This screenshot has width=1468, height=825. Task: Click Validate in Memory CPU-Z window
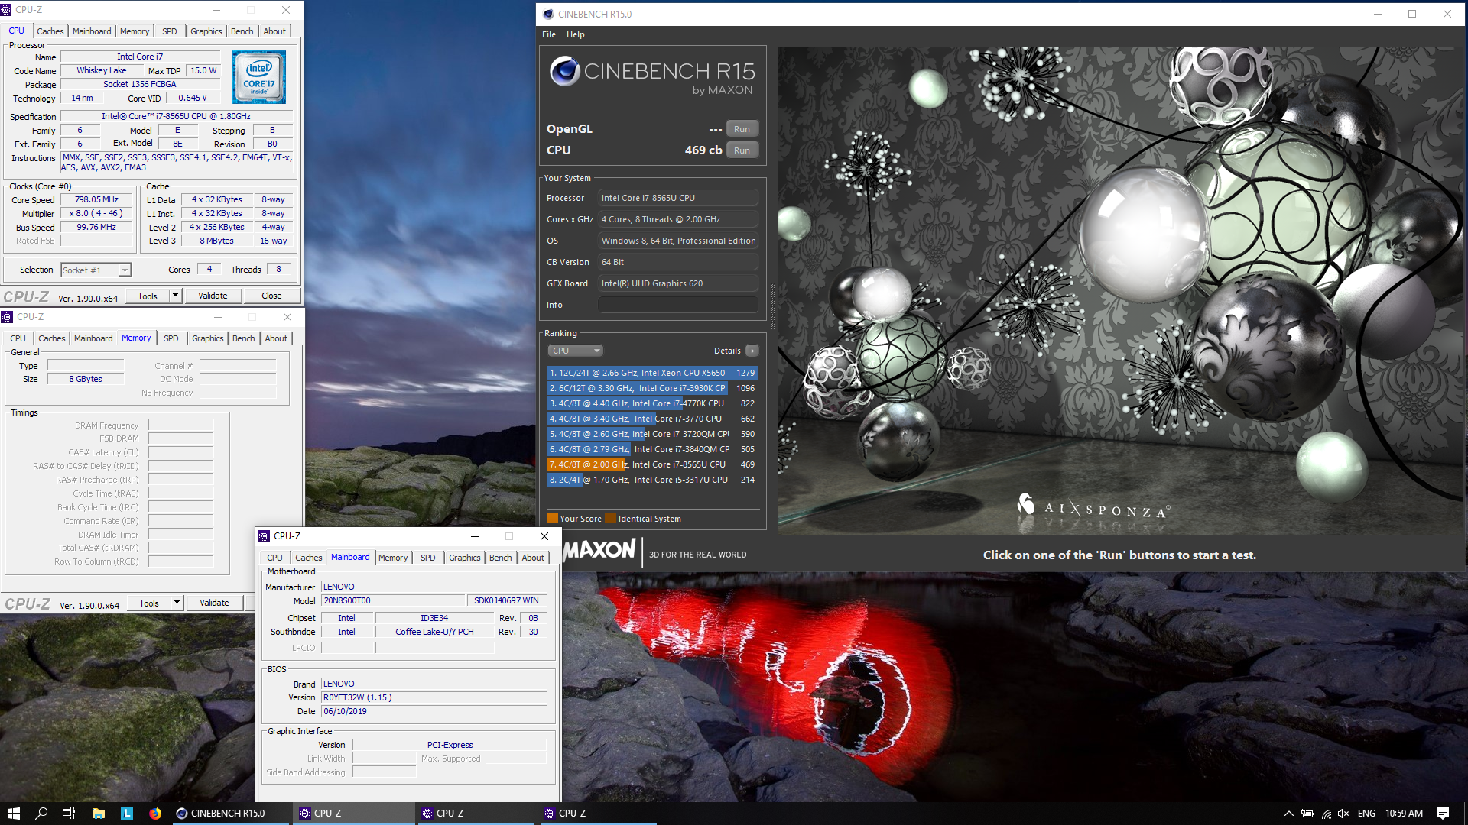click(x=214, y=603)
